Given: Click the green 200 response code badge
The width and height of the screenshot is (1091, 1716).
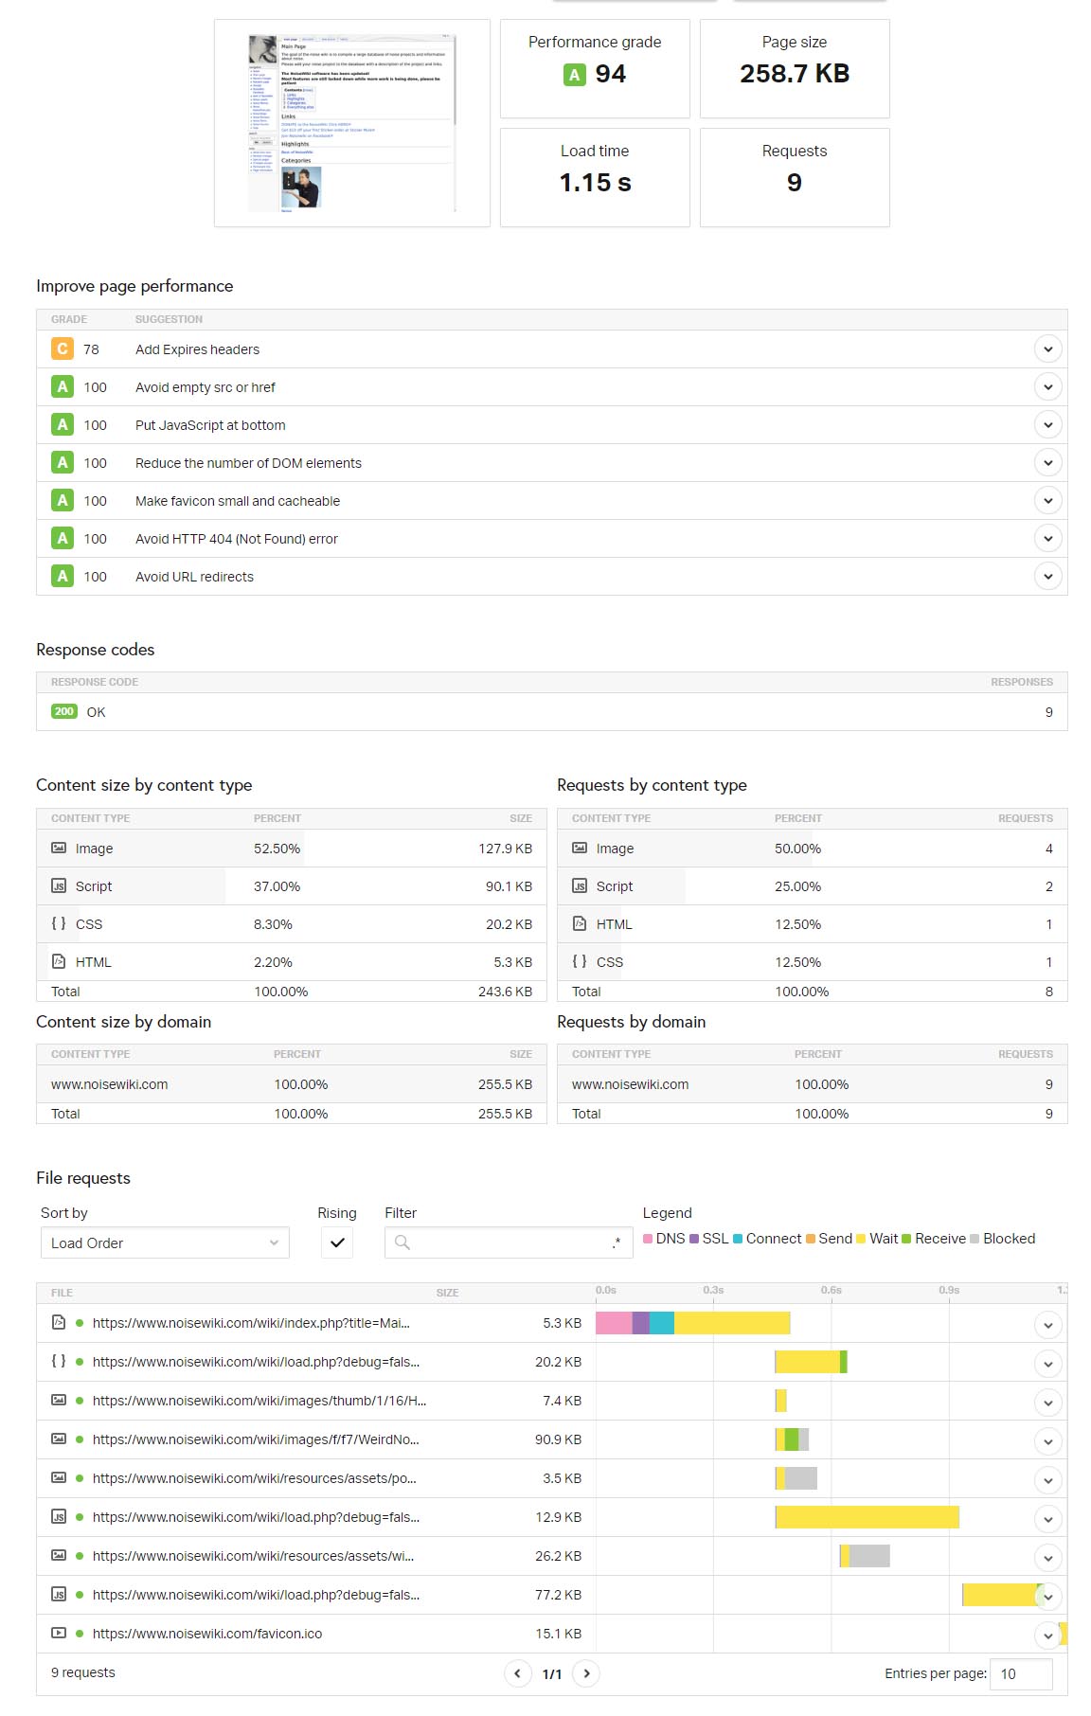Looking at the screenshot, I should coord(64,711).
